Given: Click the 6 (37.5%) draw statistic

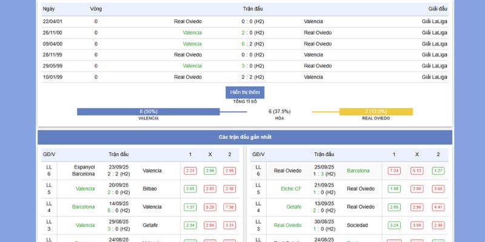Looking at the screenshot, I should pyautogui.click(x=279, y=111).
